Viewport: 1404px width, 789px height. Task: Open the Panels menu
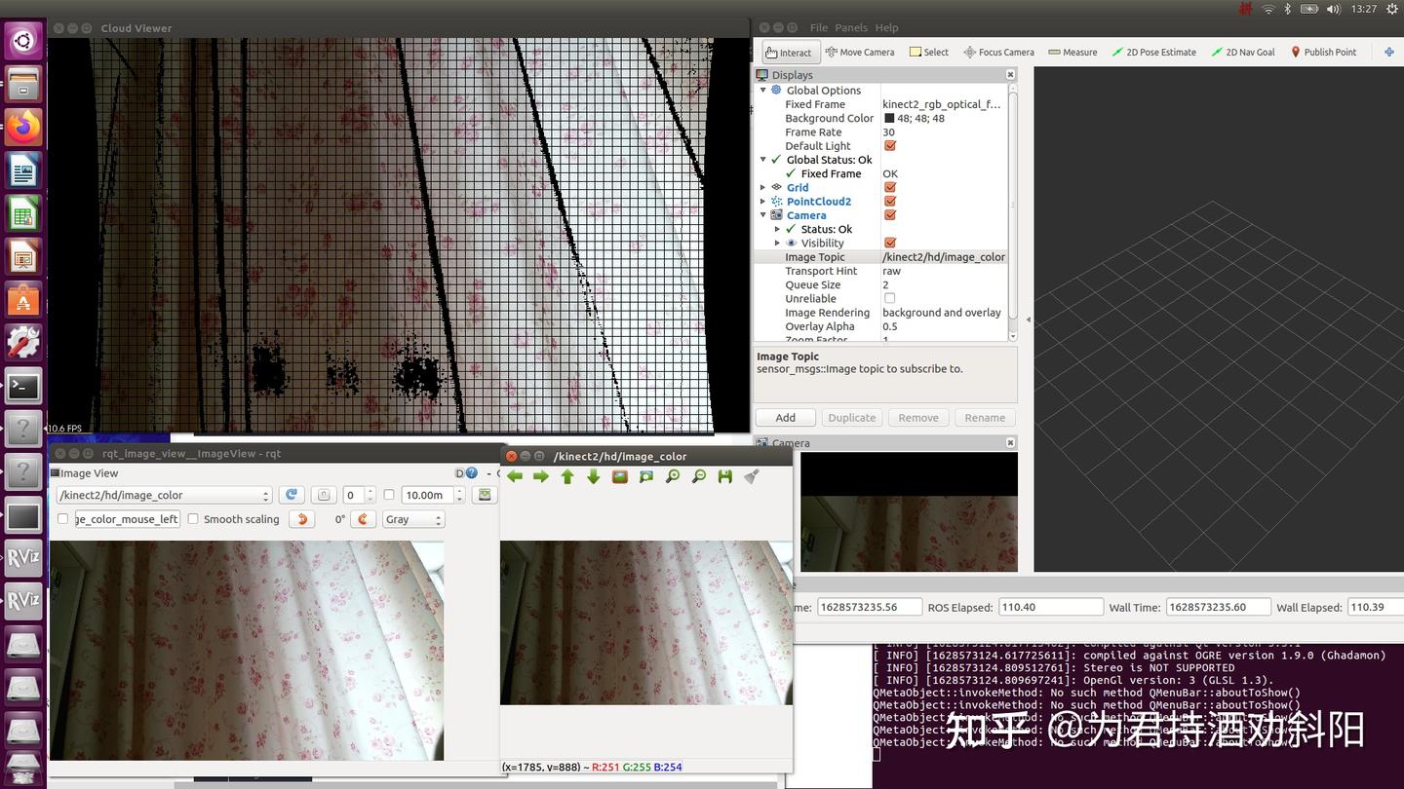point(851,27)
